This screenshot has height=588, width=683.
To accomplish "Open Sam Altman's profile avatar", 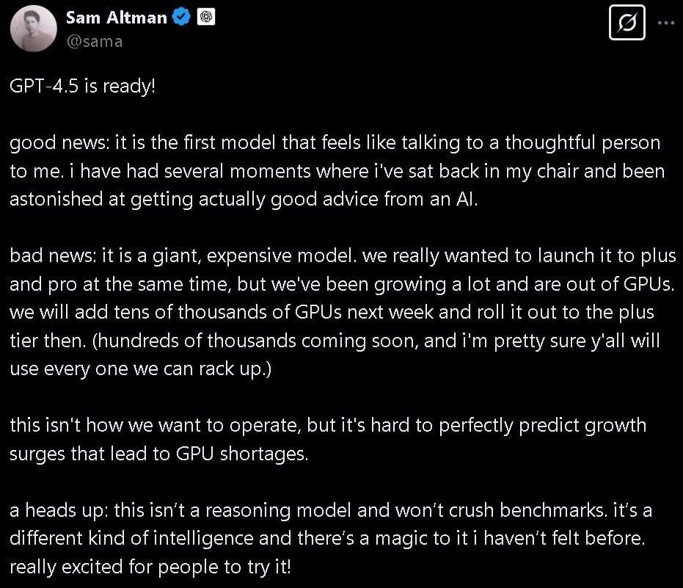I will pos(33,28).
